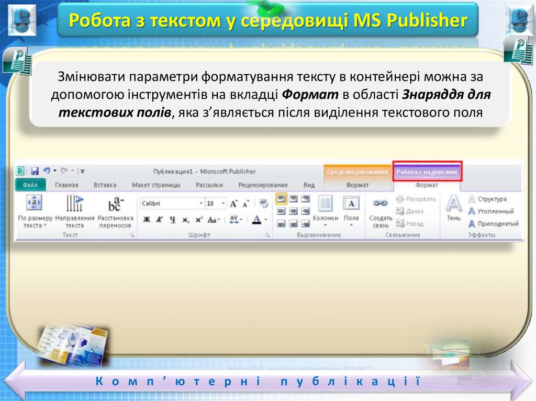Click the grow font size icon

[x=234, y=203]
